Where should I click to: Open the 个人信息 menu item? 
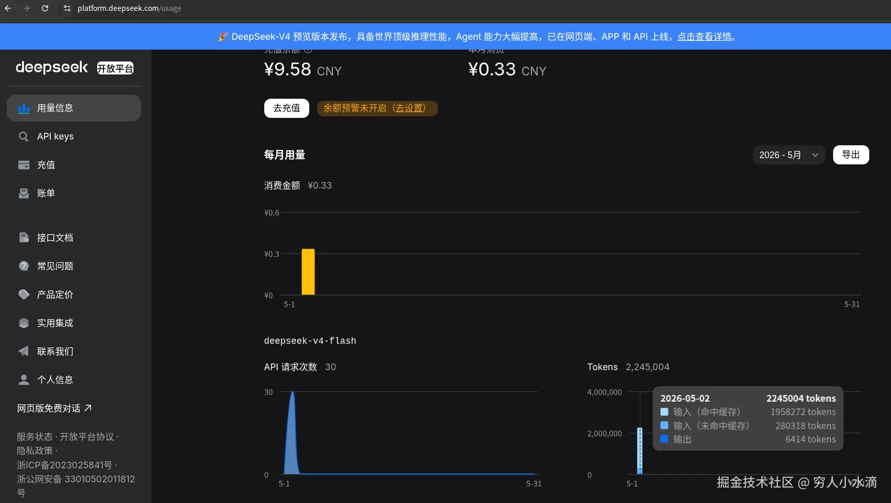click(74, 380)
